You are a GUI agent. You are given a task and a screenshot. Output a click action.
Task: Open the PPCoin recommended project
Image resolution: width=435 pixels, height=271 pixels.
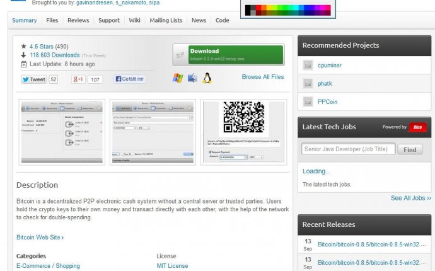(328, 102)
